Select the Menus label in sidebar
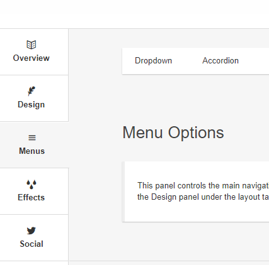The width and height of the screenshot is (269, 265). coord(32,151)
